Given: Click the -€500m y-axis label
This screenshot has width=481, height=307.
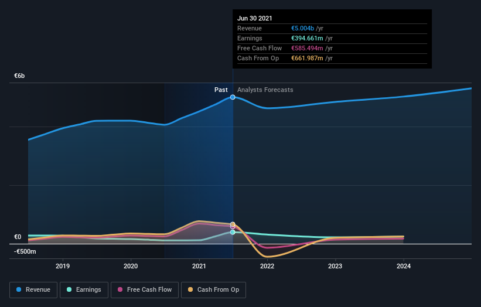Looking at the screenshot, I should coord(25,251).
